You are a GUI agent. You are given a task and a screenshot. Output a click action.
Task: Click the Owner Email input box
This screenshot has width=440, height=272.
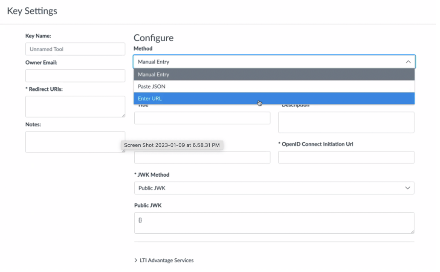75,75
